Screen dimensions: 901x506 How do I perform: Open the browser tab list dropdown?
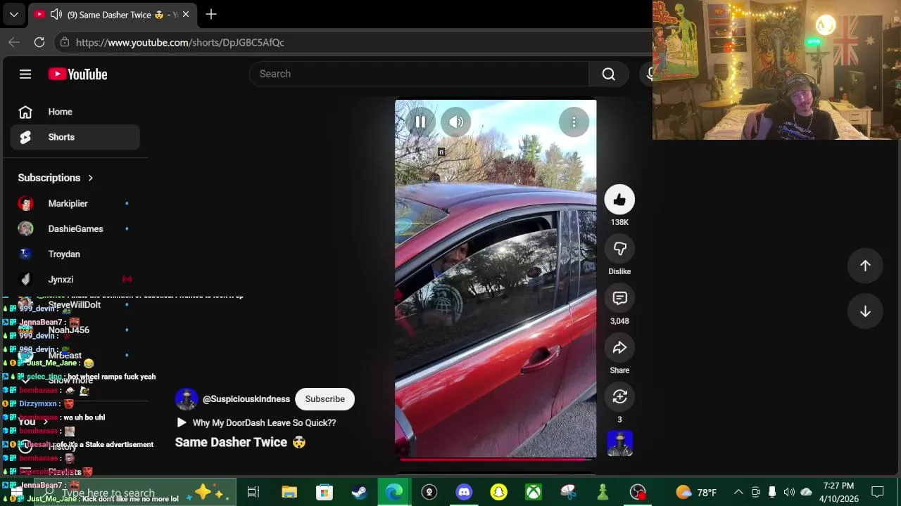(x=14, y=14)
